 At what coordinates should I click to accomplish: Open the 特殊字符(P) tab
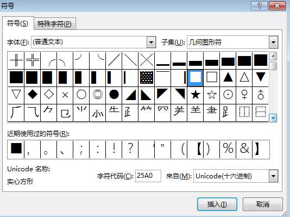tap(54, 24)
